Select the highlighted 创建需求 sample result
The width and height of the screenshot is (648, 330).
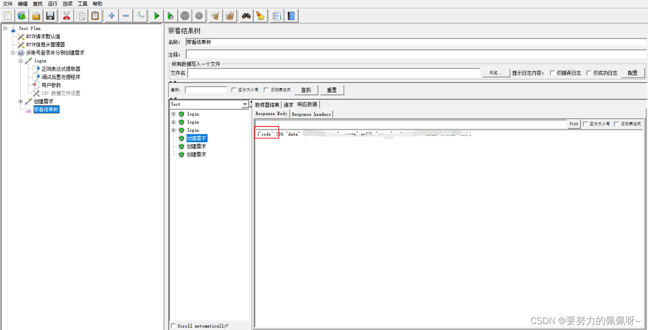196,138
